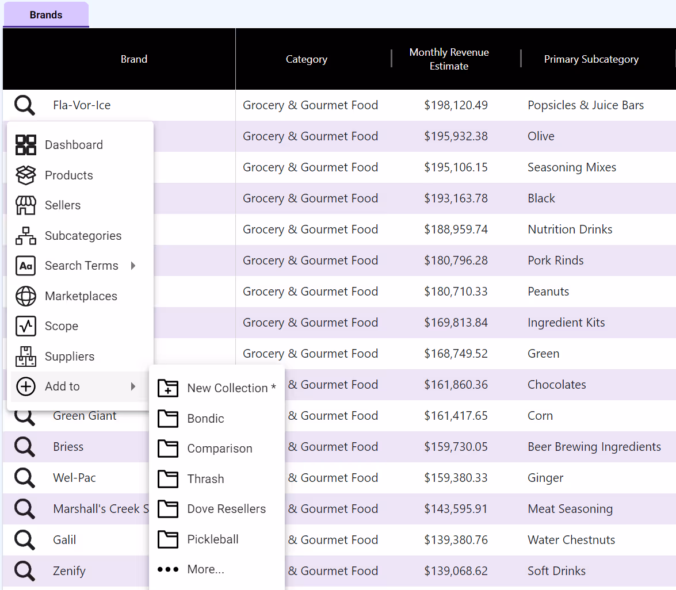Click the magnifier icon beside Wel-Pac
Screen dimensions: 676x590
click(25, 478)
